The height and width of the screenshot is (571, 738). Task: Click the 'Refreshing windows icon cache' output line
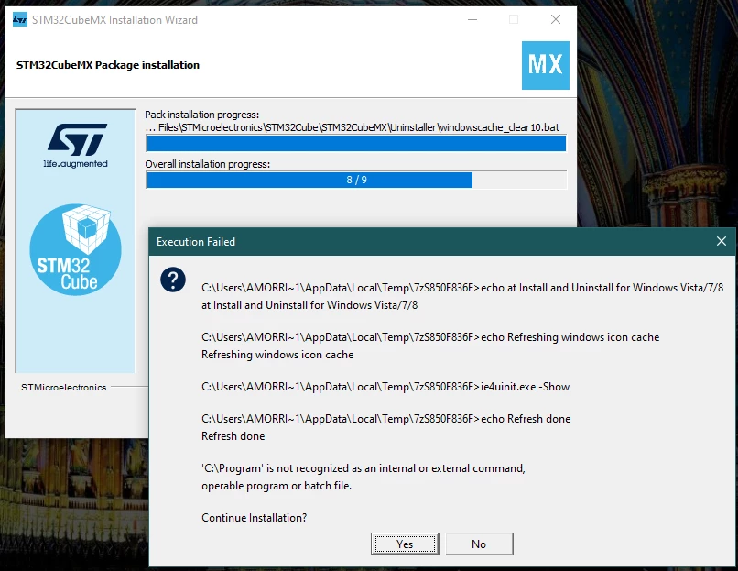[277, 355]
